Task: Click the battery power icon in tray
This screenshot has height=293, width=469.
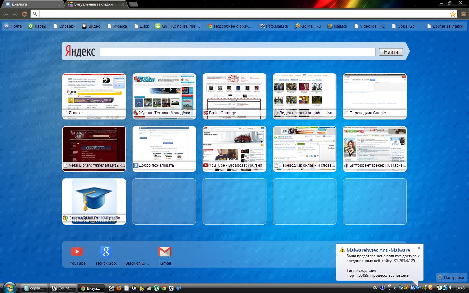Action: coord(439,287)
